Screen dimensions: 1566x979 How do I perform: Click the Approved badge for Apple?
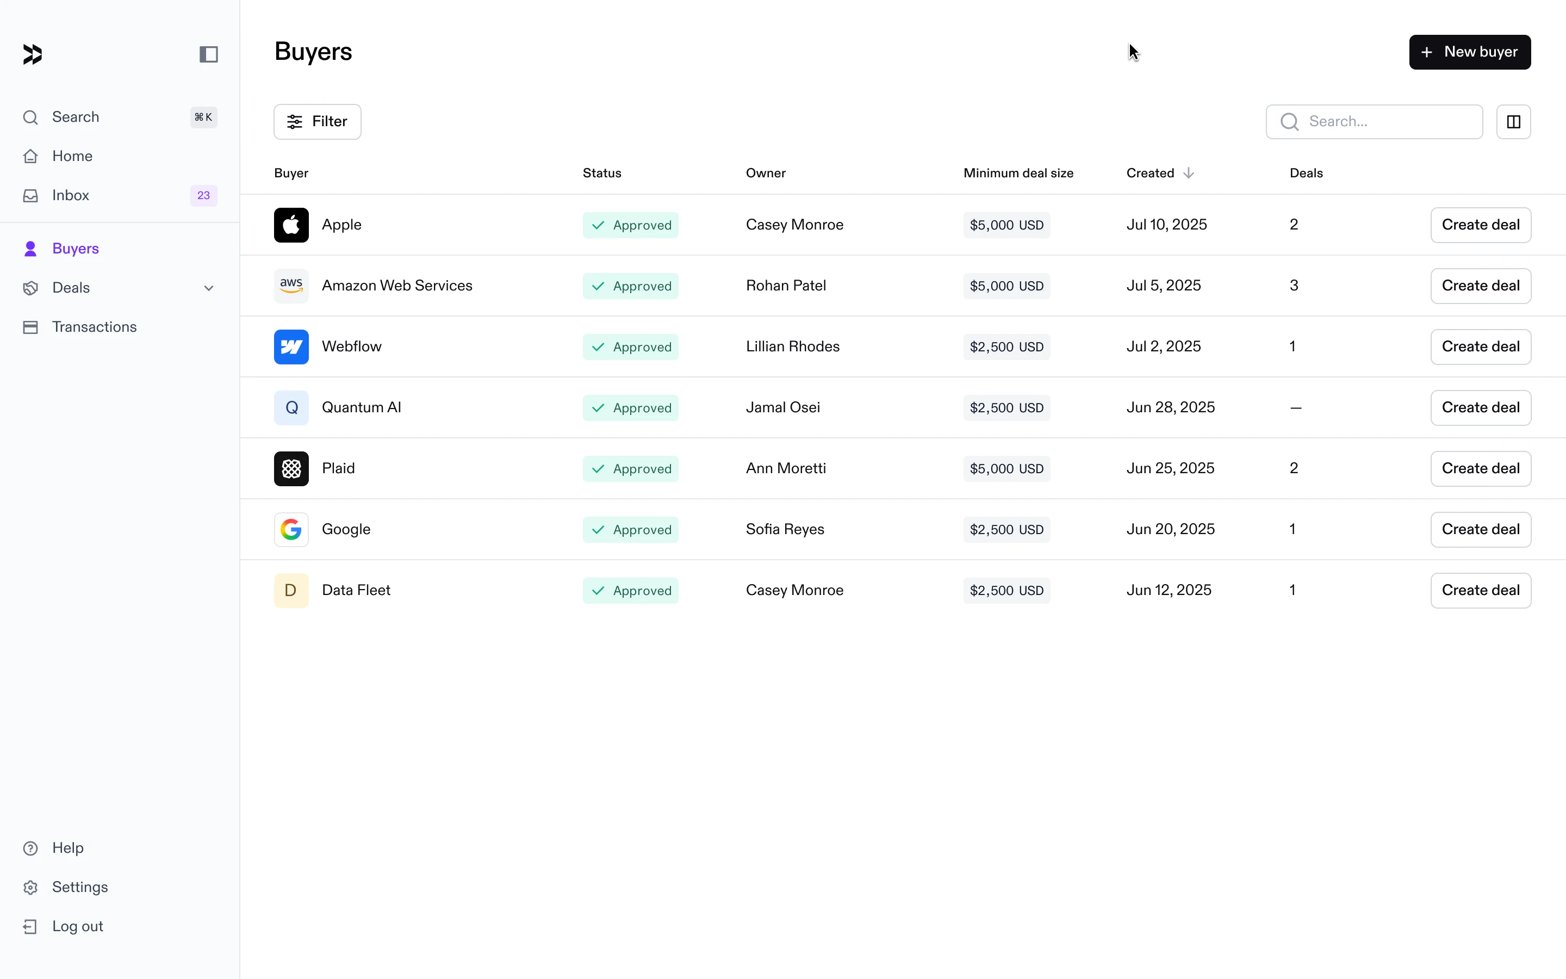630,225
